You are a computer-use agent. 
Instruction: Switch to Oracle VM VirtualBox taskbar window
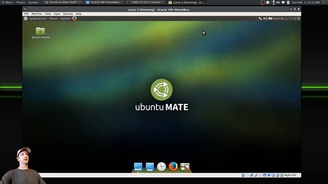(105, 2)
